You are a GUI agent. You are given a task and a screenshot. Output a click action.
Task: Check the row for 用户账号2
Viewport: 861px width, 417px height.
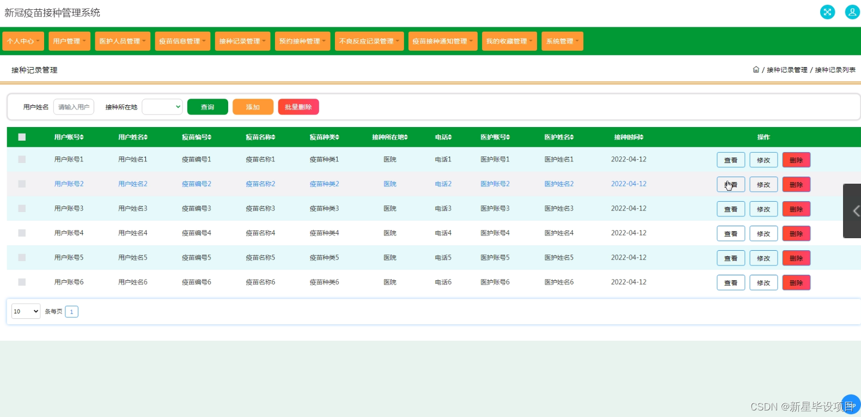pyautogui.click(x=22, y=184)
